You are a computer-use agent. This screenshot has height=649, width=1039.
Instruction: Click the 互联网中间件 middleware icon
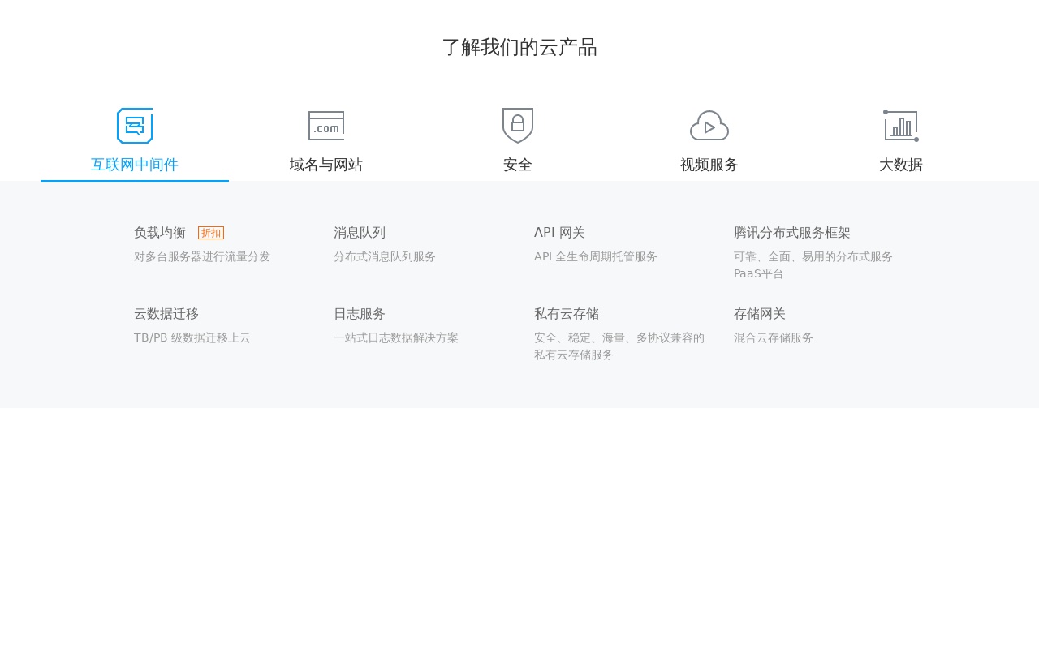135,126
